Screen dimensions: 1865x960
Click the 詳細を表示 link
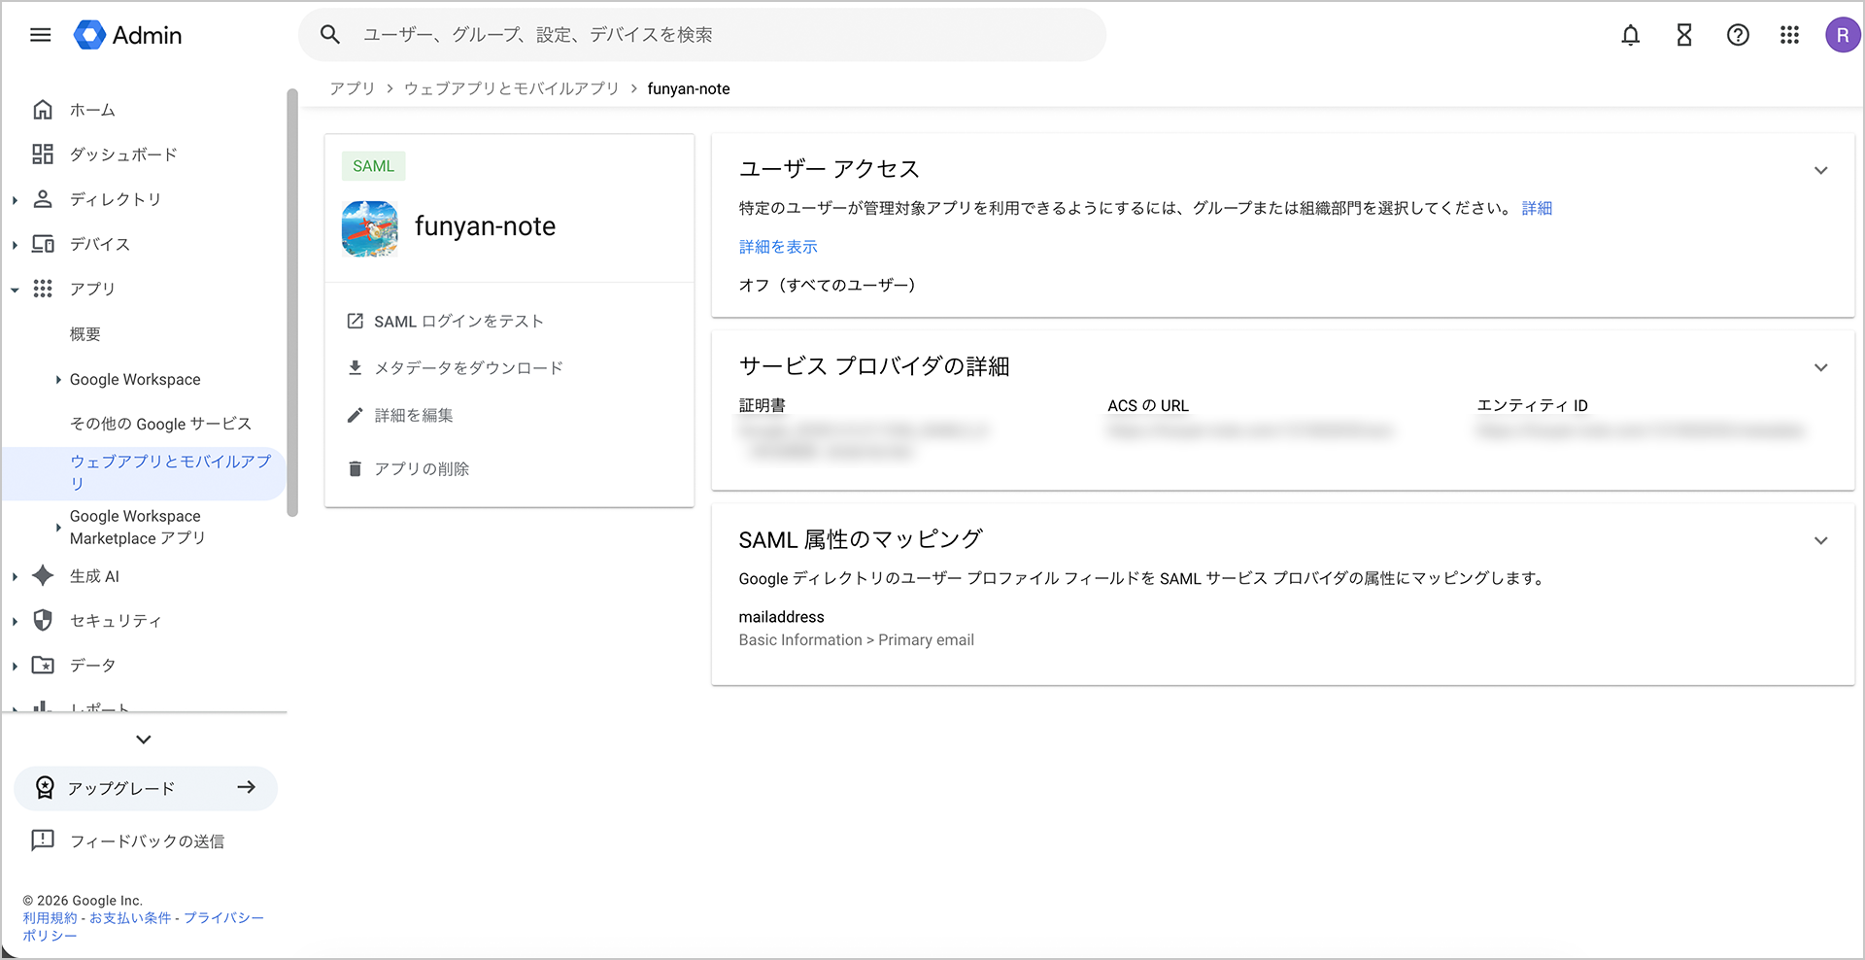pos(778,247)
